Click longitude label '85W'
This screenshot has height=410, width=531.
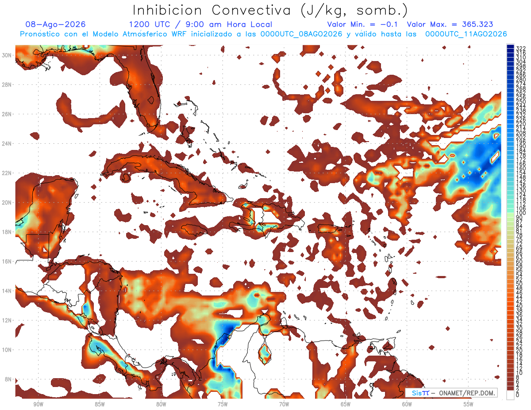pyautogui.click(x=100, y=404)
